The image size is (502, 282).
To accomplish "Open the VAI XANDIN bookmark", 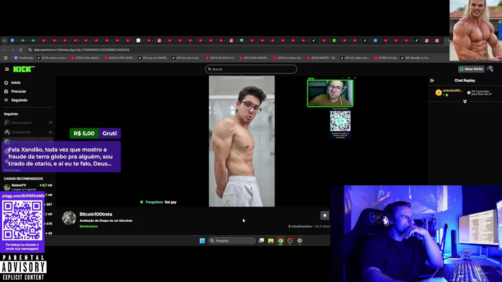I will pyautogui.click(x=254, y=58).
